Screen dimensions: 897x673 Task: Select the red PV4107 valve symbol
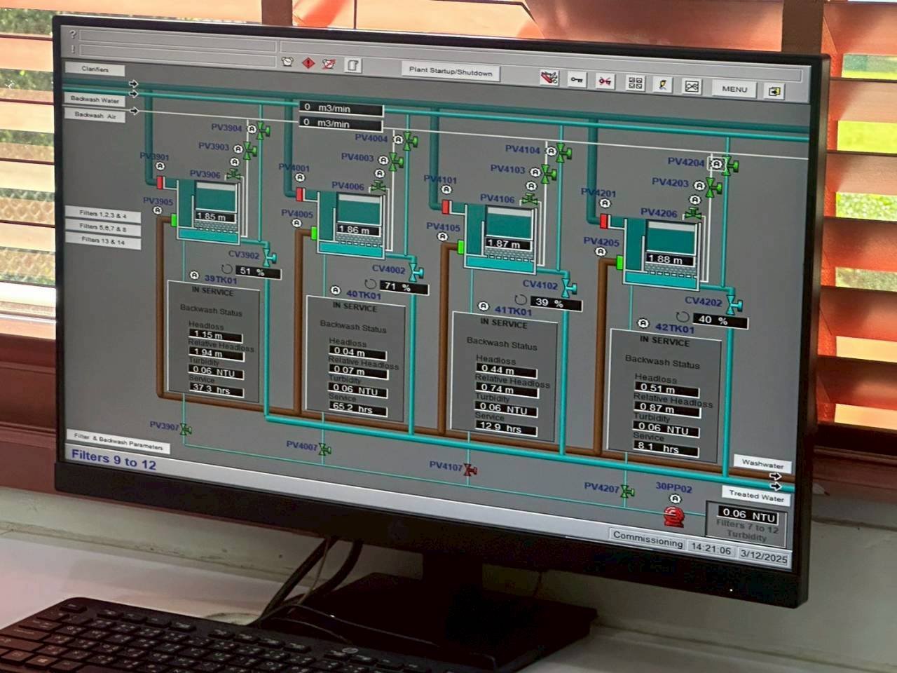(x=470, y=469)
